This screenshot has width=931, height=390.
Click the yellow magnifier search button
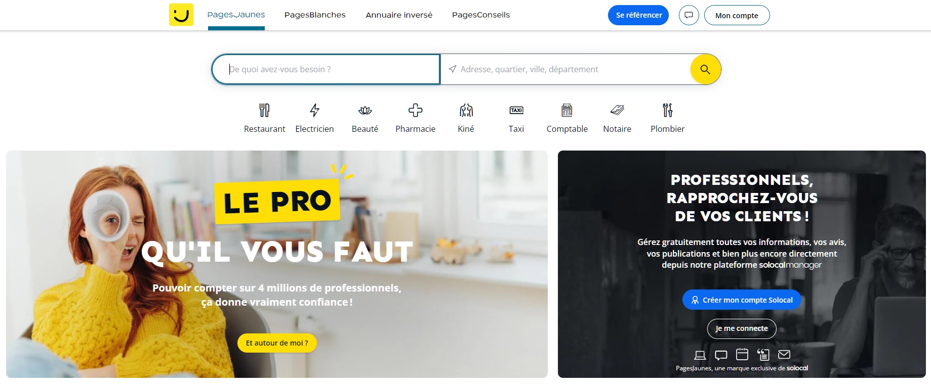click(x=705, y=69)
